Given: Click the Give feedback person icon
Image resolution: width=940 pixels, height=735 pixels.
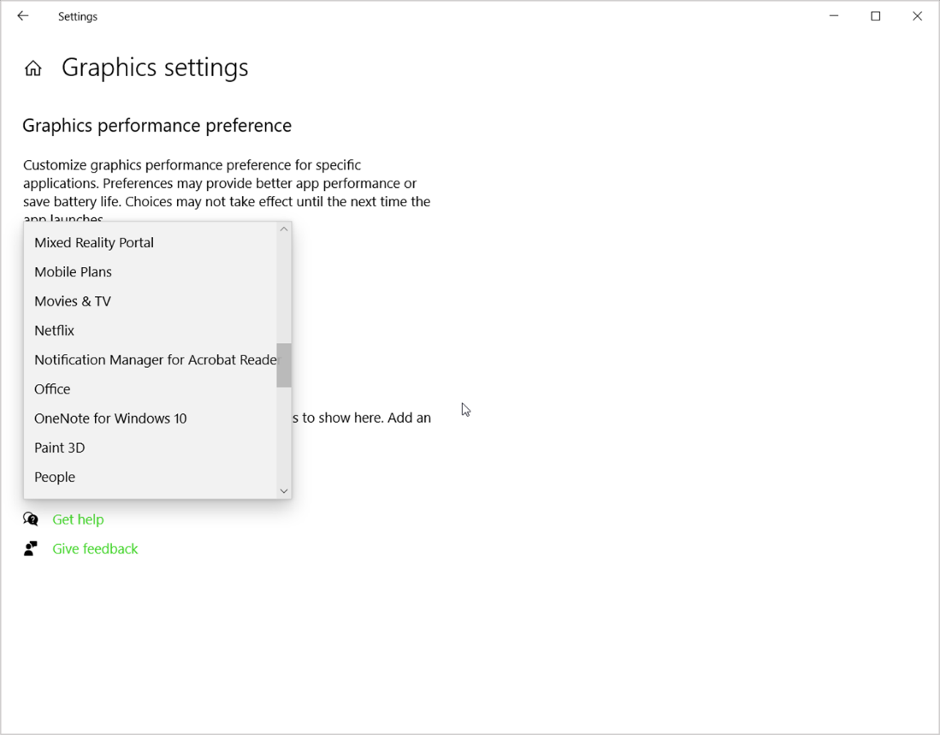Looking at the screenshot, I should point(30,548).
